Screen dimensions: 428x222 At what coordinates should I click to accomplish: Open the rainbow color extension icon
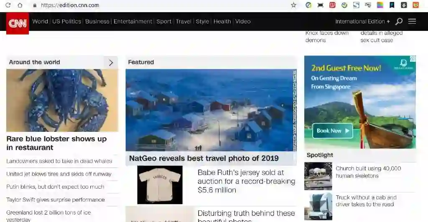380,5
